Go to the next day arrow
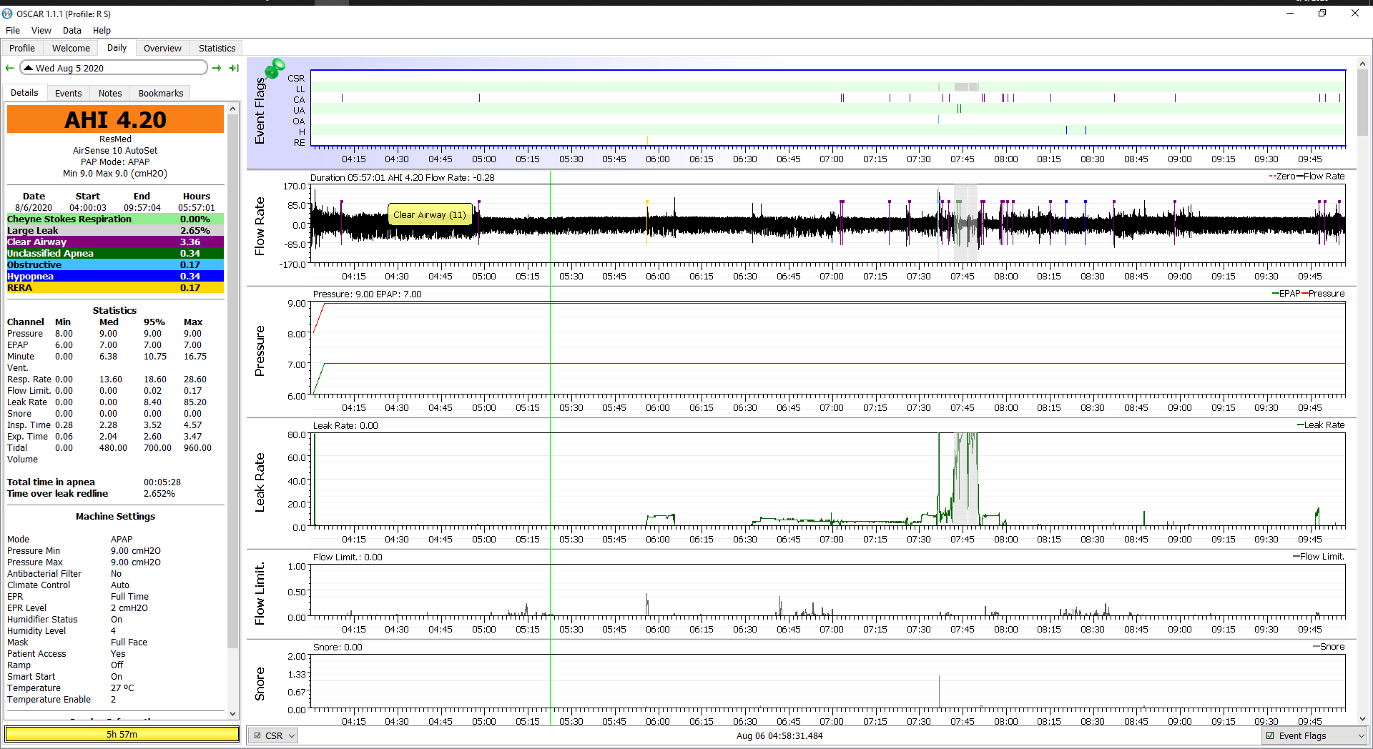The image size is (1373, 749). point(217,68)
